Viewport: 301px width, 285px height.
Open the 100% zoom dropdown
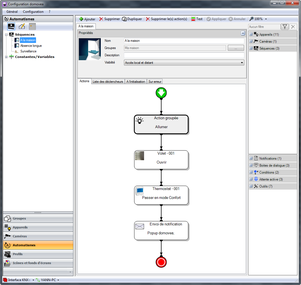pyautogui.click(x=266, y=19)
